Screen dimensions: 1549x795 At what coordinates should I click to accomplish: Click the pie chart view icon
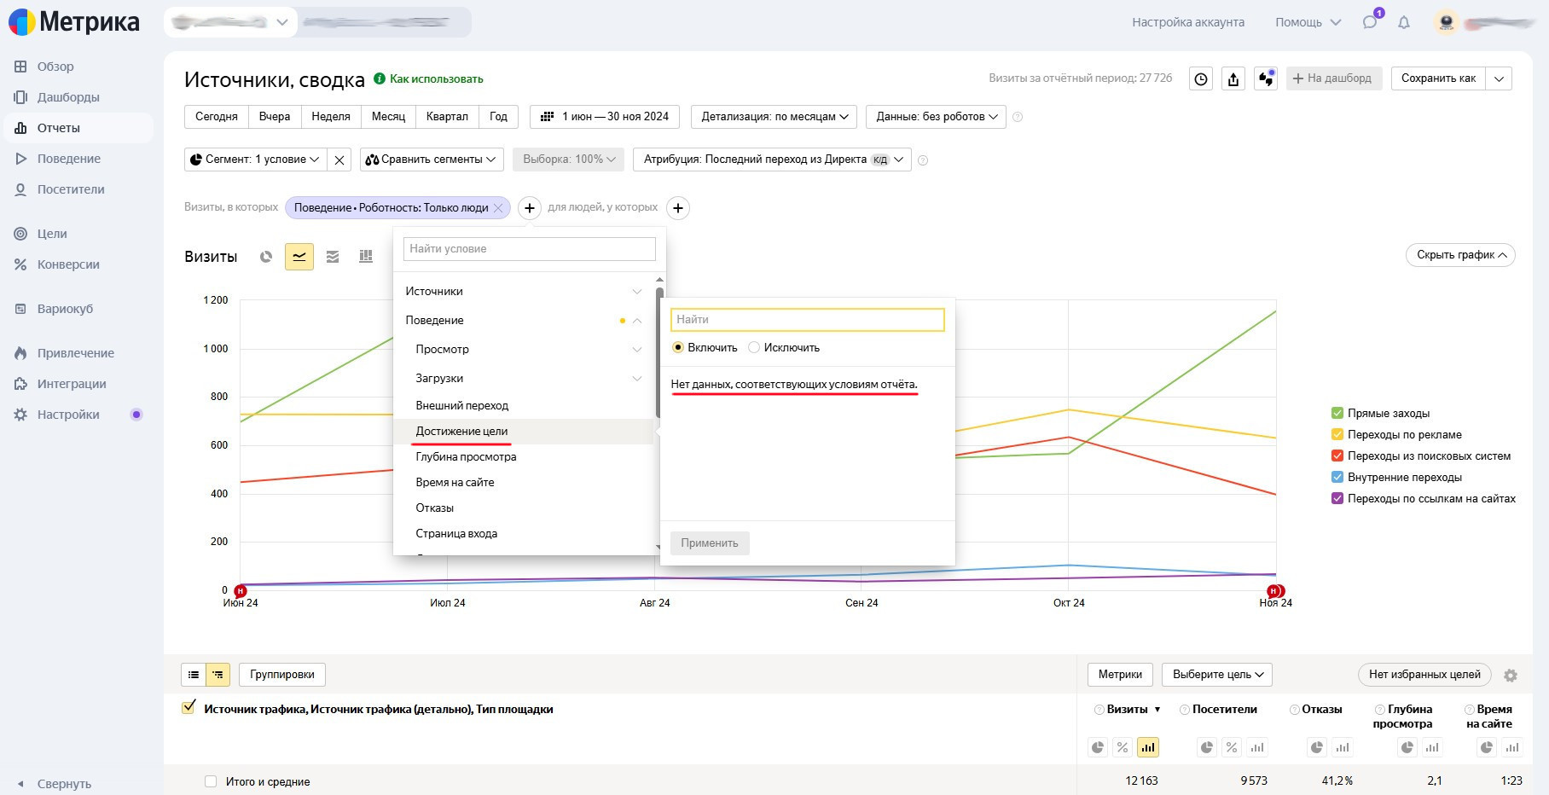[266, 257]
